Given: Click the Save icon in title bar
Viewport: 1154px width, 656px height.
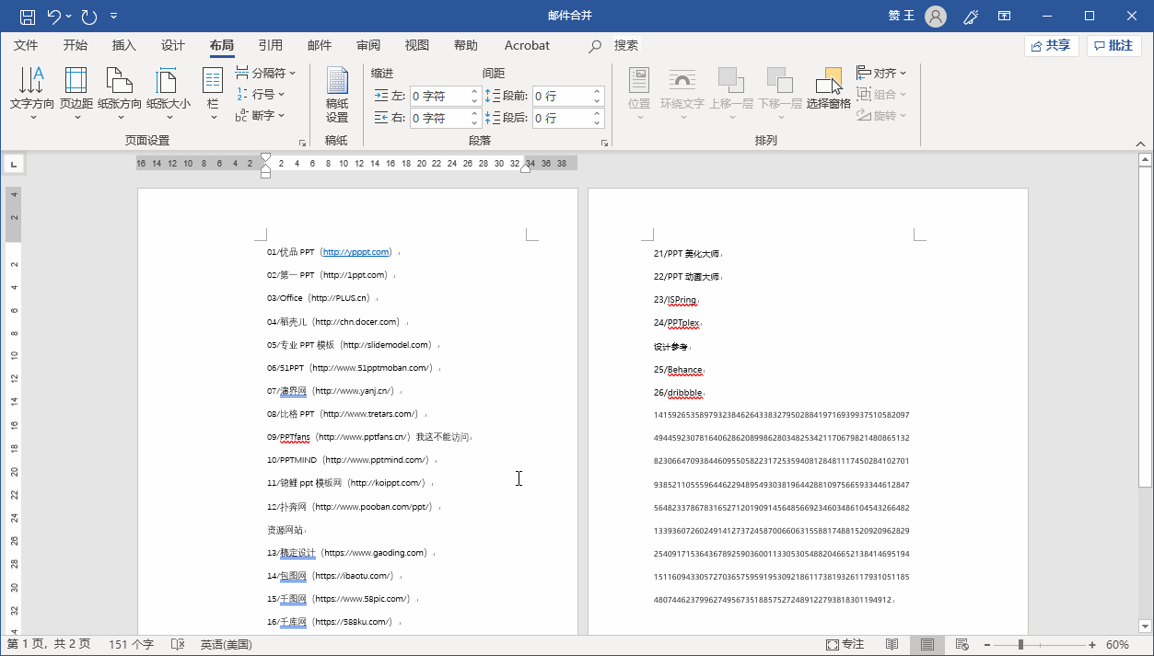Looking at the screenshot, I should coord(28,17).
